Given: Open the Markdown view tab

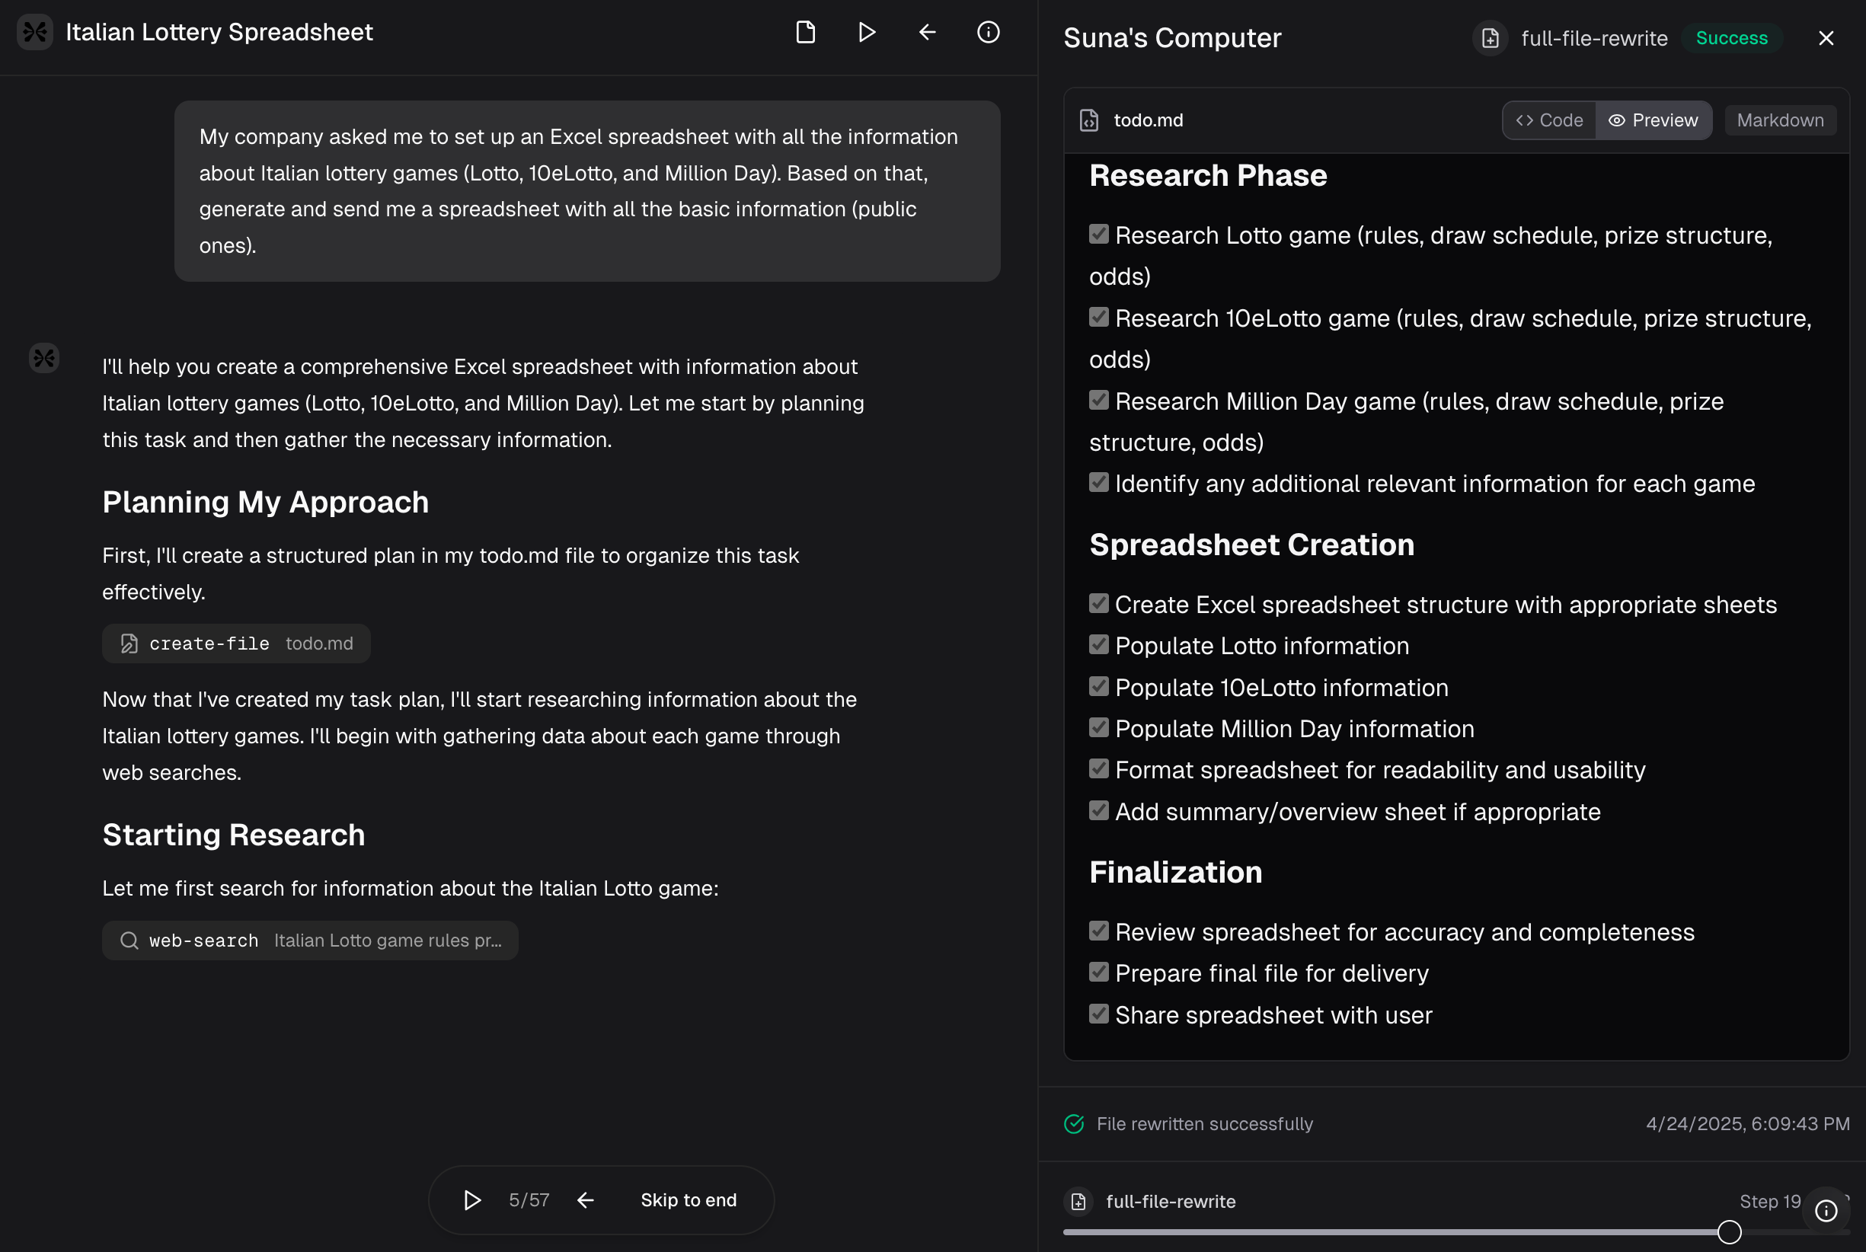Looking at the screenshot, I should pyautogui.click(x=1780, y=120).
